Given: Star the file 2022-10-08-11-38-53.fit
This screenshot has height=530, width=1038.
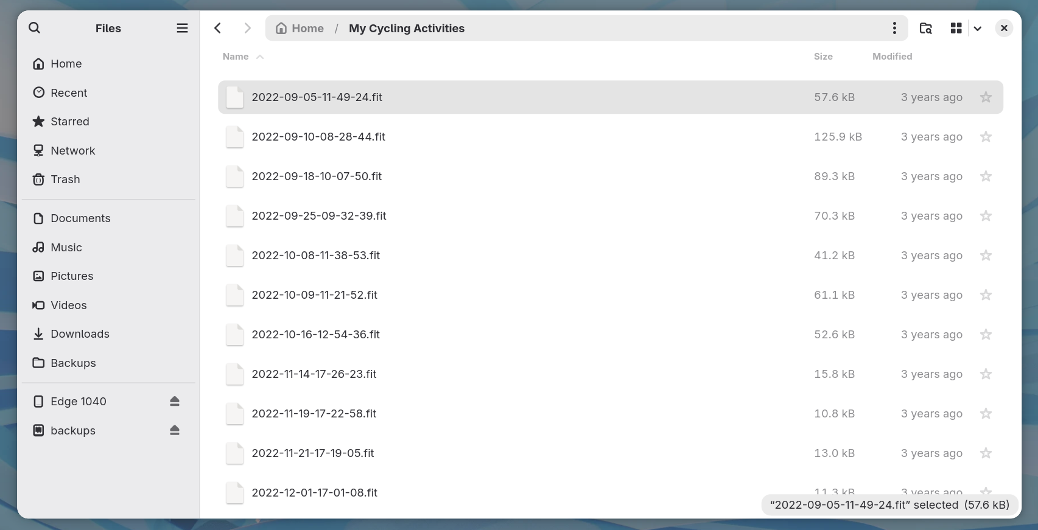Looking at the screenshot, I should point(986,256).
